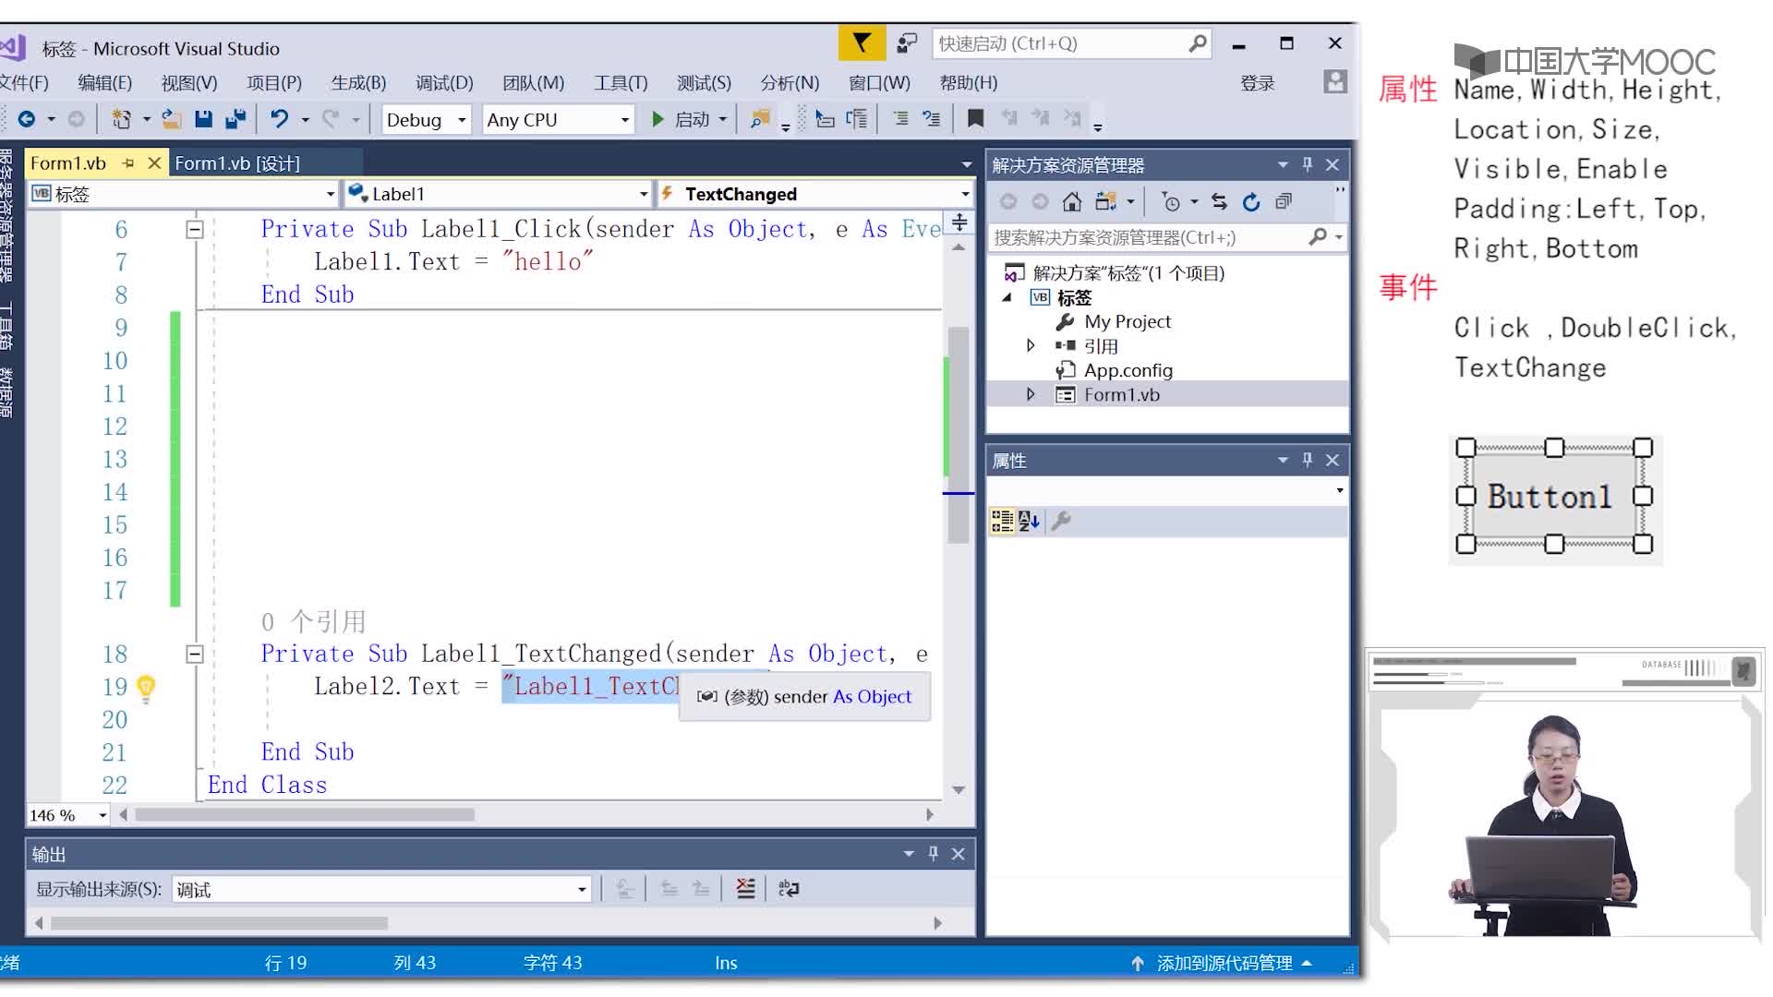Refresh the Solution Explorer
The width and height of the screenshot is (1773, 997).
tap(1251, 202)
